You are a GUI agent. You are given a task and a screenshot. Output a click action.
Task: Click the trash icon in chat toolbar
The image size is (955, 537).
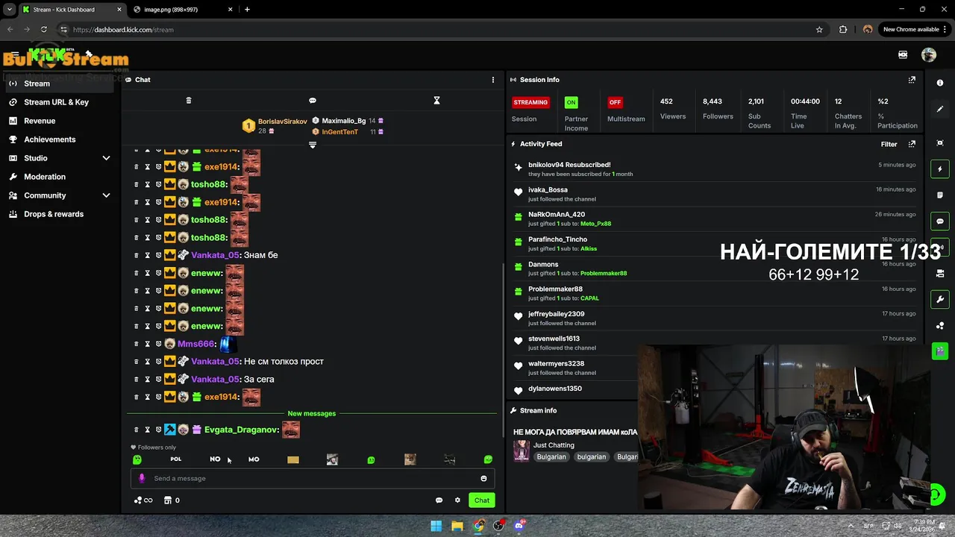click(x=189, y=100)
